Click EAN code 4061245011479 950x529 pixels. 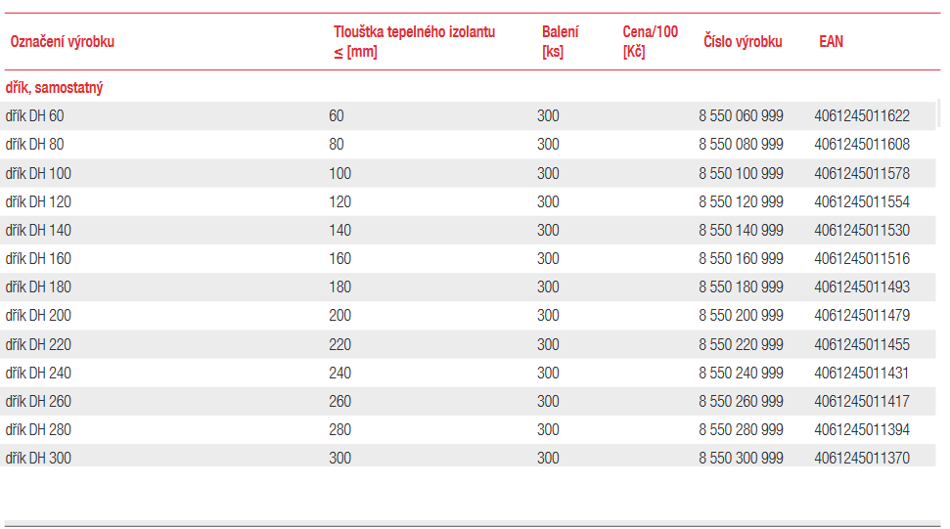click(x=862, y=316)
